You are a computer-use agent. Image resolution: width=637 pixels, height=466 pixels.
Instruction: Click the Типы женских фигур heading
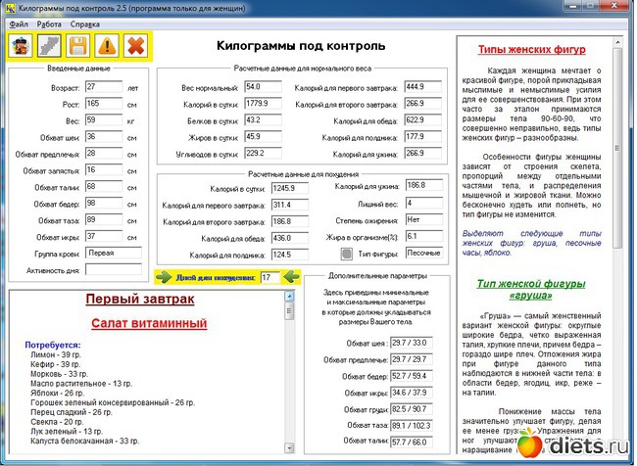coord(531,49)
